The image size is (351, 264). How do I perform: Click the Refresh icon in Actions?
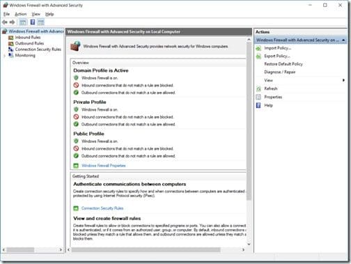click(x=258, y=88)
